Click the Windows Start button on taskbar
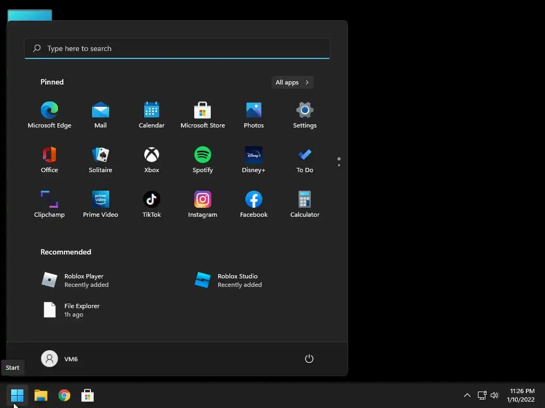The height and width of the screenshot is (408, 545). tap(17, 395)
